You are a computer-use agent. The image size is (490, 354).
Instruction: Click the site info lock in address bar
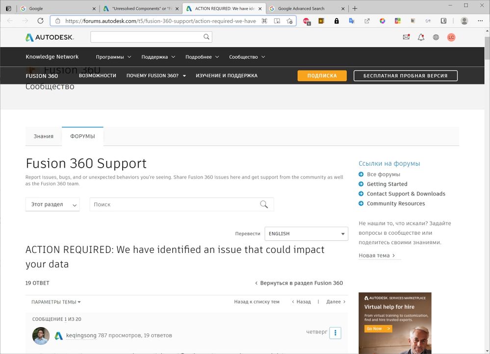coord(58,21)
